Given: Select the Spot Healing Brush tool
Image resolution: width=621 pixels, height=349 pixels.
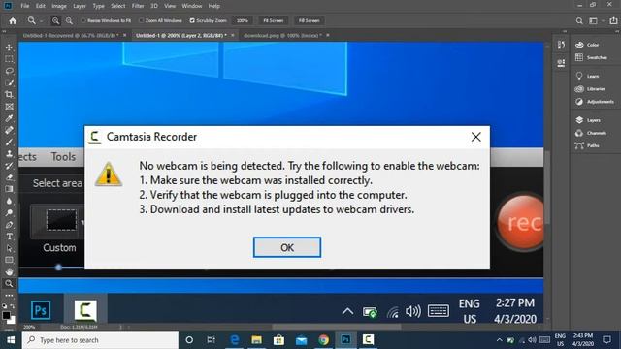Looking at the screenshot, I should tap(9, 130).
